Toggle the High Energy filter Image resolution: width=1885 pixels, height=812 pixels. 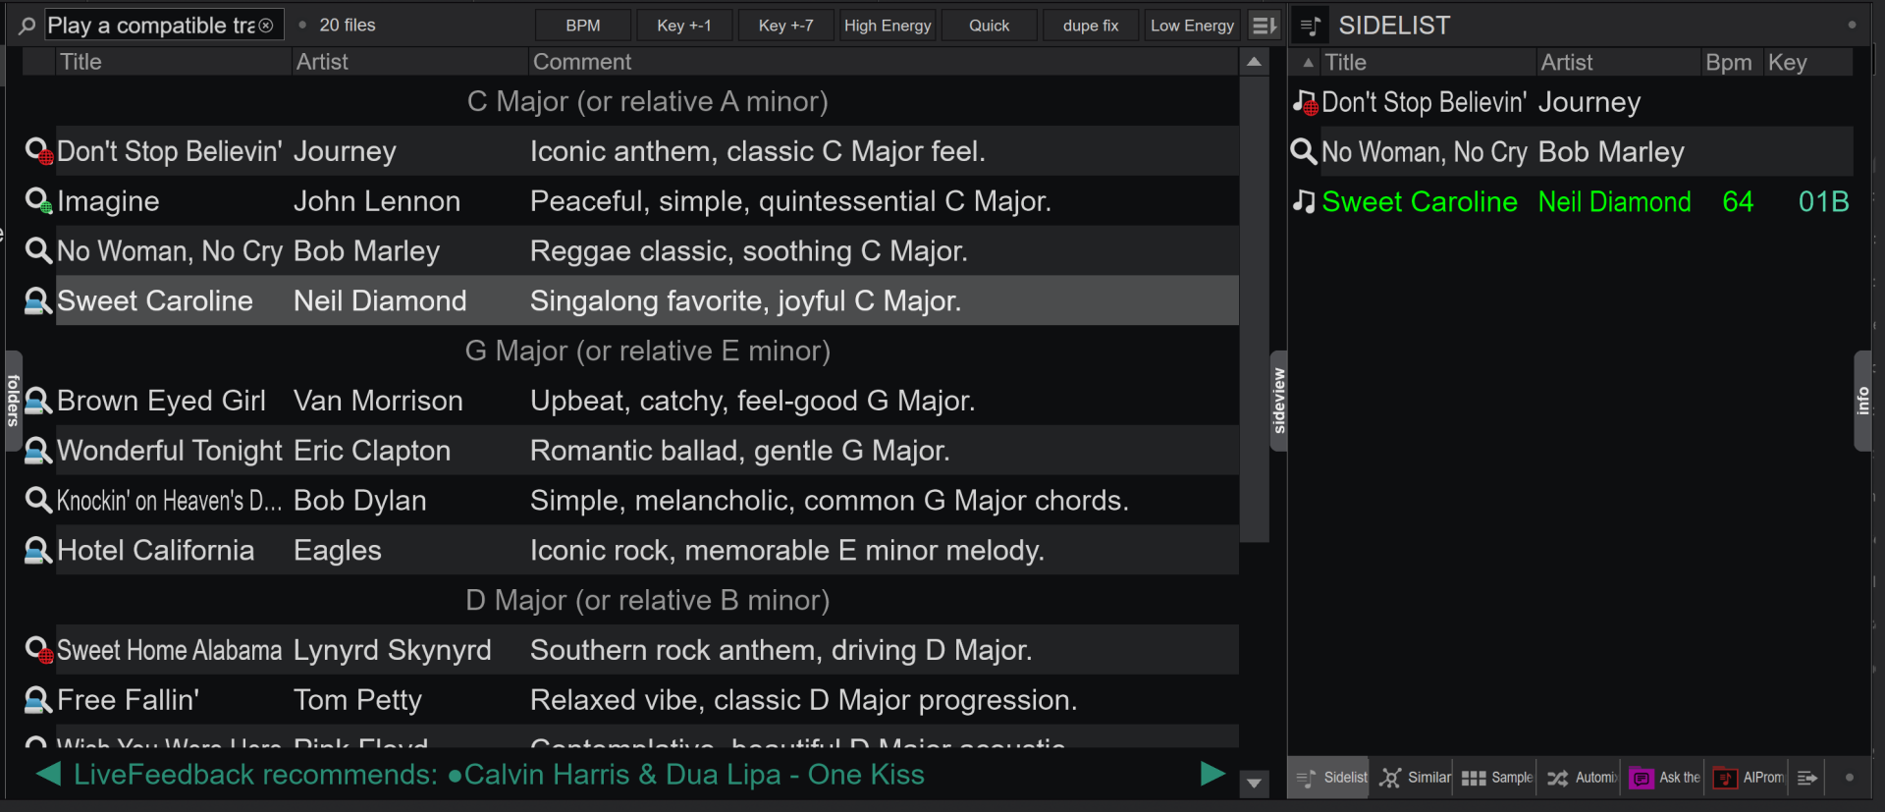point(887,26)
